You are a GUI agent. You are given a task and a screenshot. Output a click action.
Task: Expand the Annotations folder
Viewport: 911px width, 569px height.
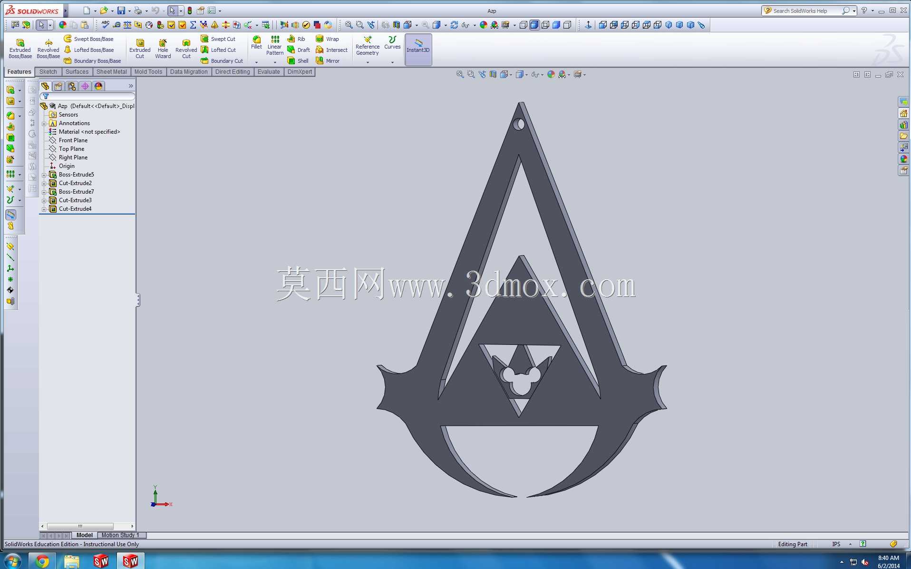[44, 124]
